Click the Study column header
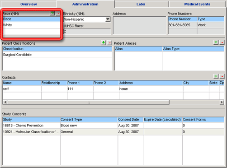The width and height of the screenshot is (227, 168). [x=31, y=119]
